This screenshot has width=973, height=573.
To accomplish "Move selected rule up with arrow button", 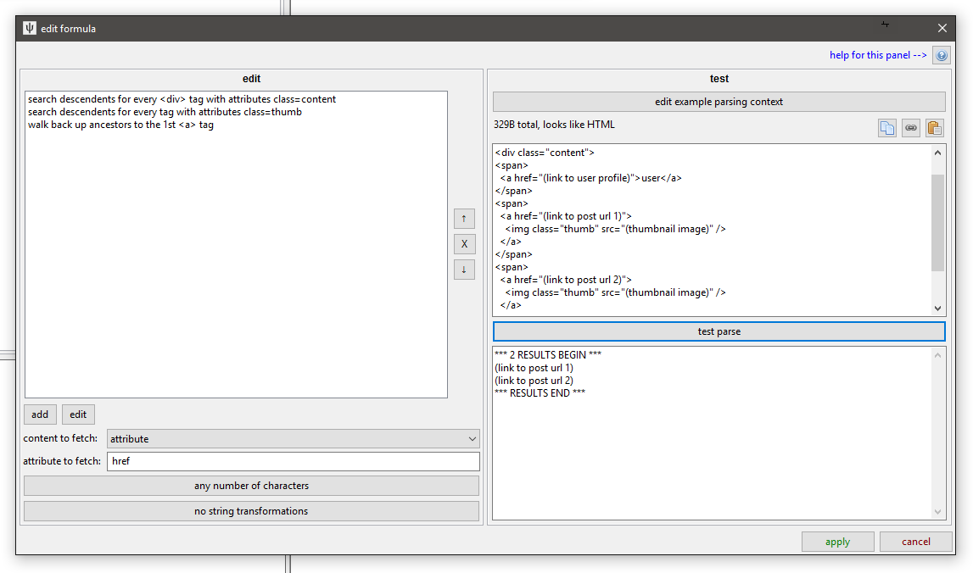I will click(464, 219).
